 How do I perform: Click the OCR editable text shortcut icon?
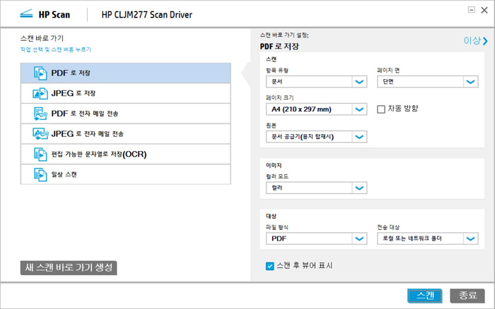coord(39,154)
